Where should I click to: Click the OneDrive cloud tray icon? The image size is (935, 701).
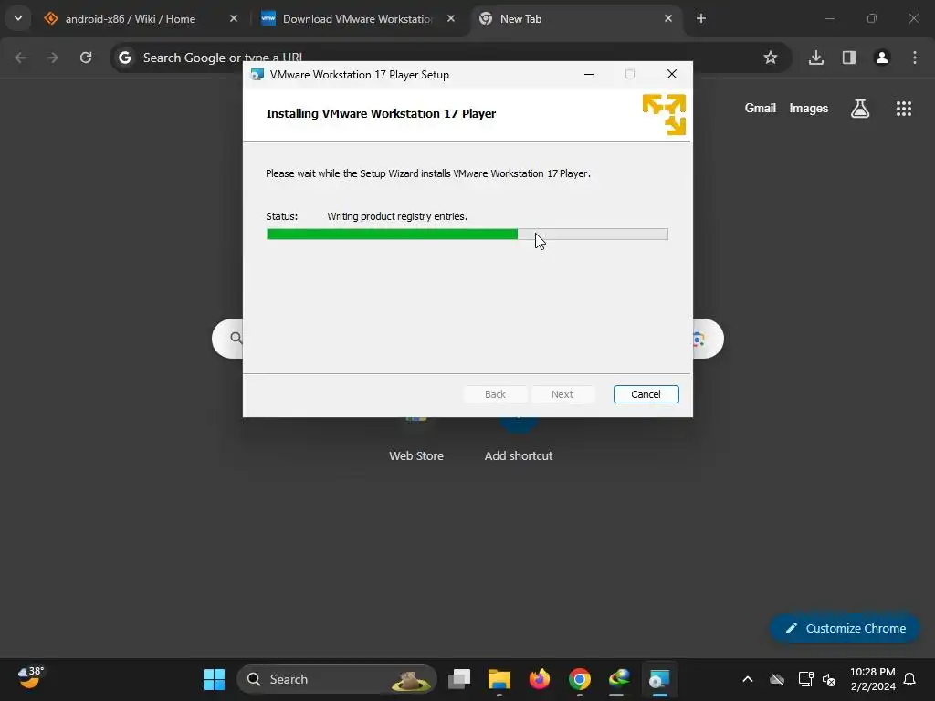[x=777, y=679]
